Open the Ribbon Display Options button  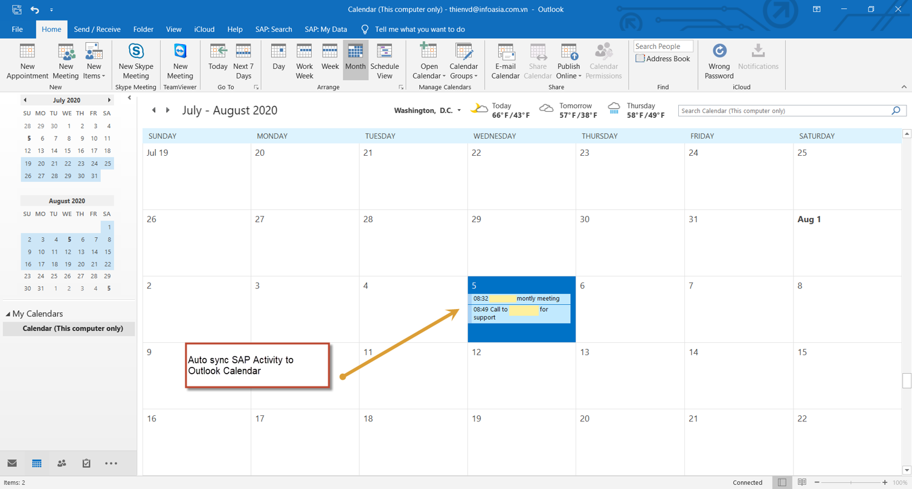point(816,9)
